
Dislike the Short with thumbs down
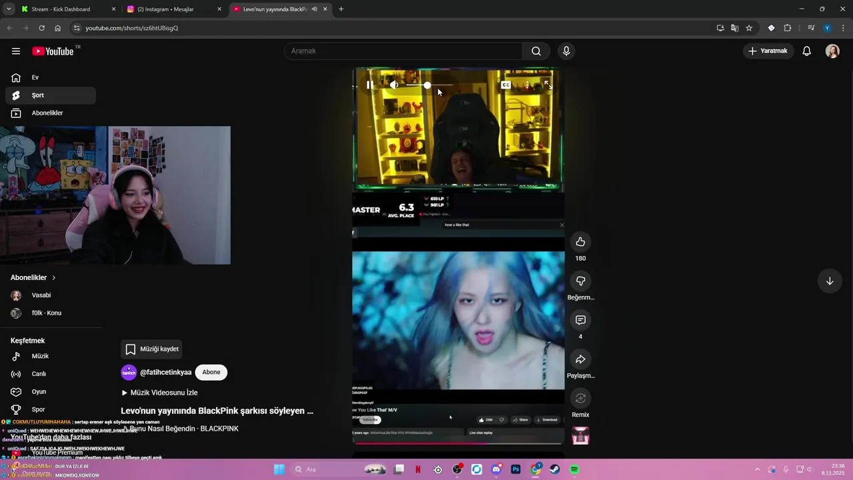point(580,281)
